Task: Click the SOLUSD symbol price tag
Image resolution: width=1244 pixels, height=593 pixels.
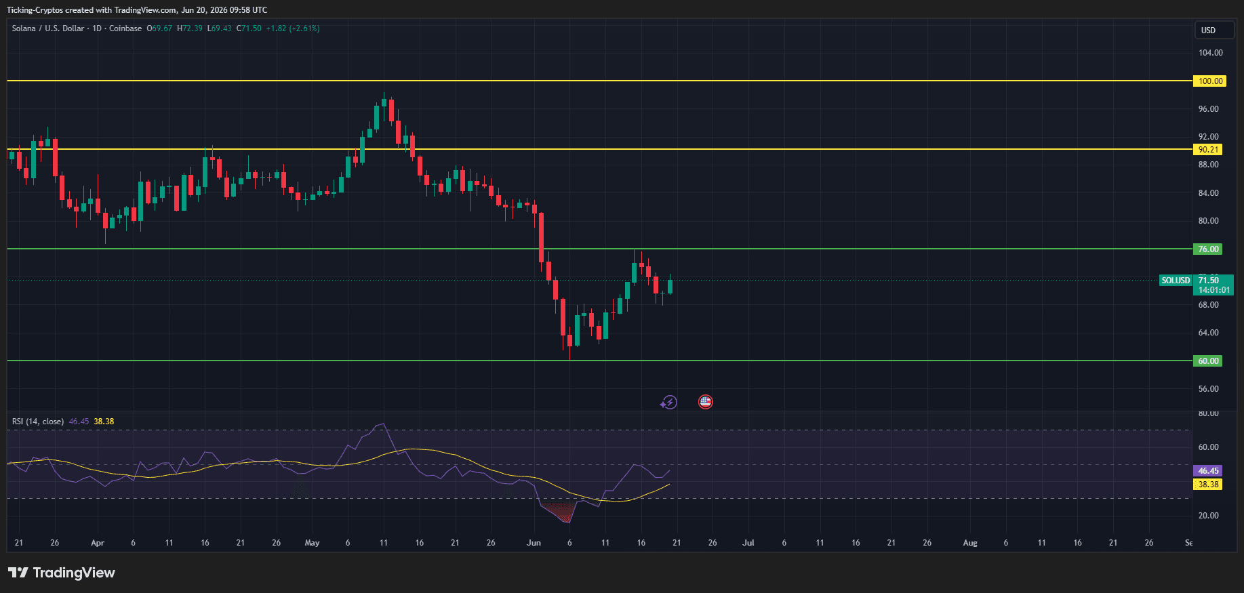Action: (x=1176, y=281)
